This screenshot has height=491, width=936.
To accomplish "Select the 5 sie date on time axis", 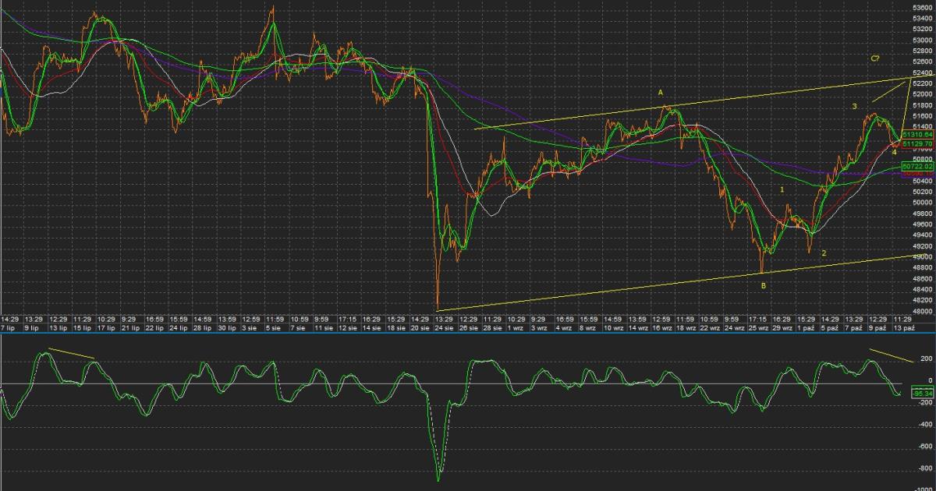I will tap(274, 329).
